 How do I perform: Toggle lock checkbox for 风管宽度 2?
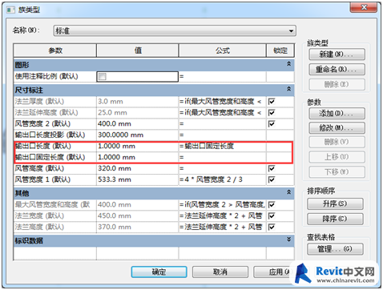pyautogui.click(x=272, y=124)
